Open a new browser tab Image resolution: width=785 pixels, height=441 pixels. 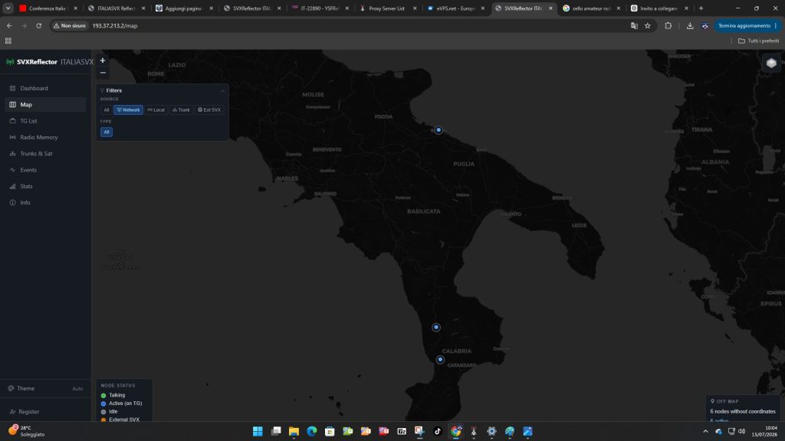pos(701,8)
